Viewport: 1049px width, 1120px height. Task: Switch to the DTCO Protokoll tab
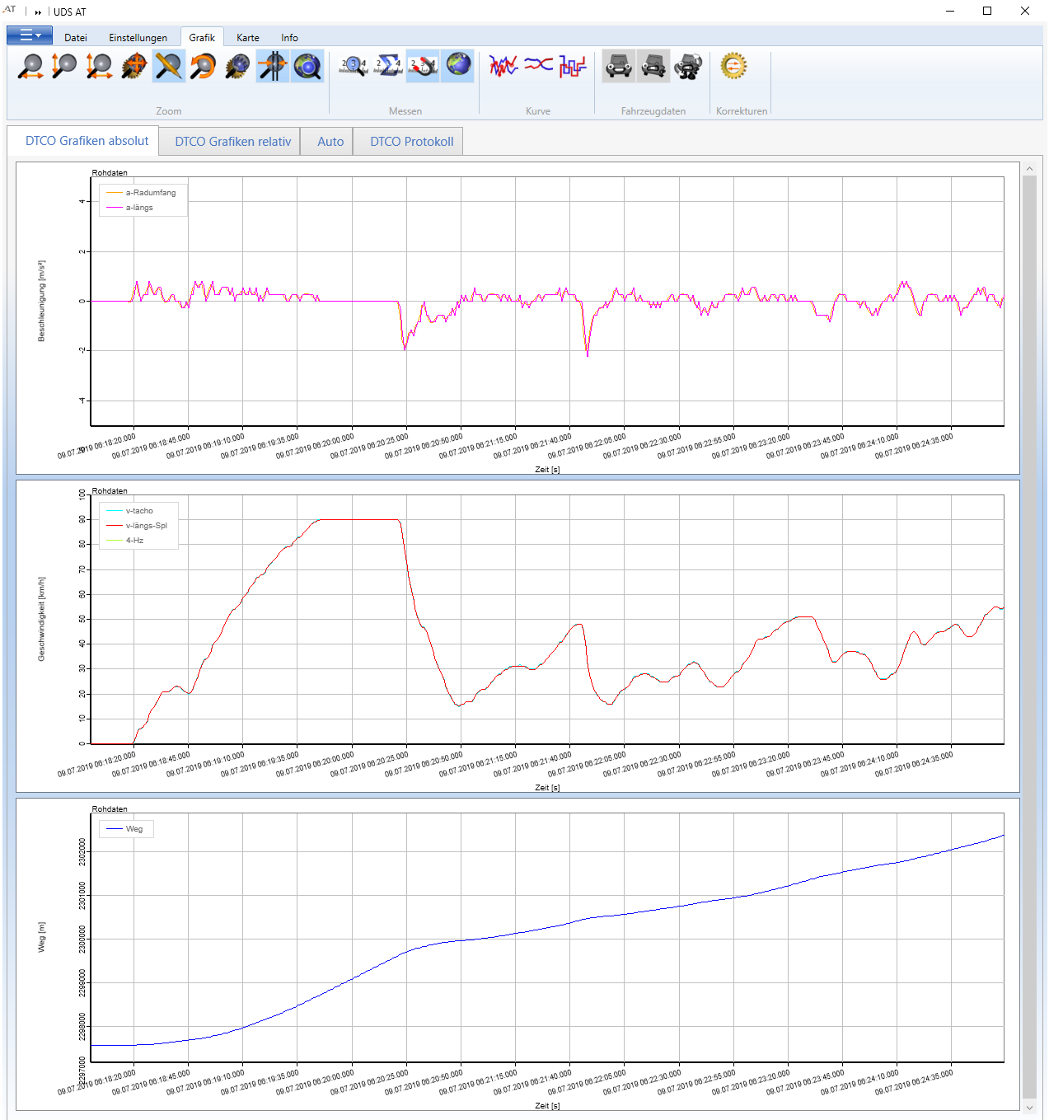click(x=411, y=142)
